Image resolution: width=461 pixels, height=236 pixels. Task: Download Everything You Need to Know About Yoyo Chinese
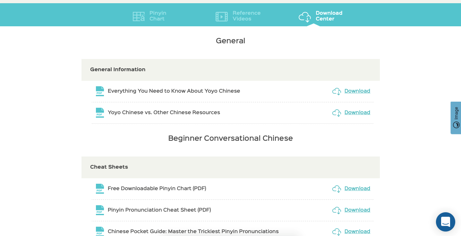(357, 91)
